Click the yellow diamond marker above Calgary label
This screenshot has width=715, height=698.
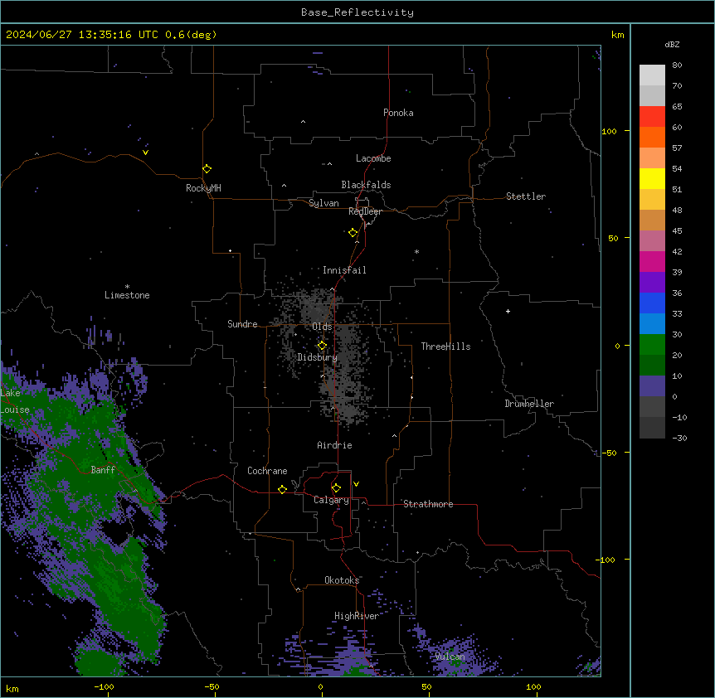click(336, 488)
